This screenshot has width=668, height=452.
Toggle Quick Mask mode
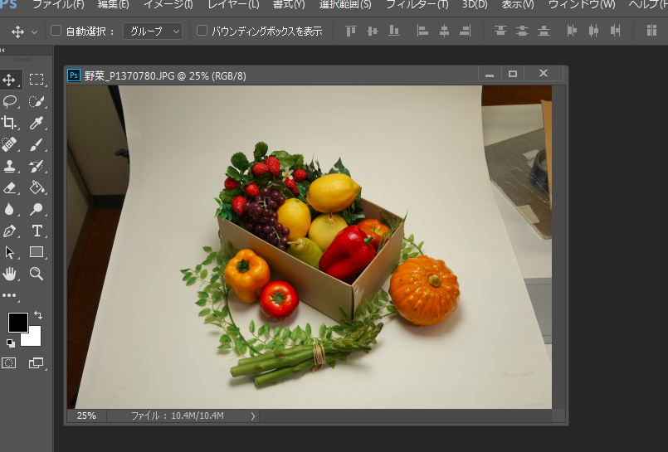[x=9, y=363]
